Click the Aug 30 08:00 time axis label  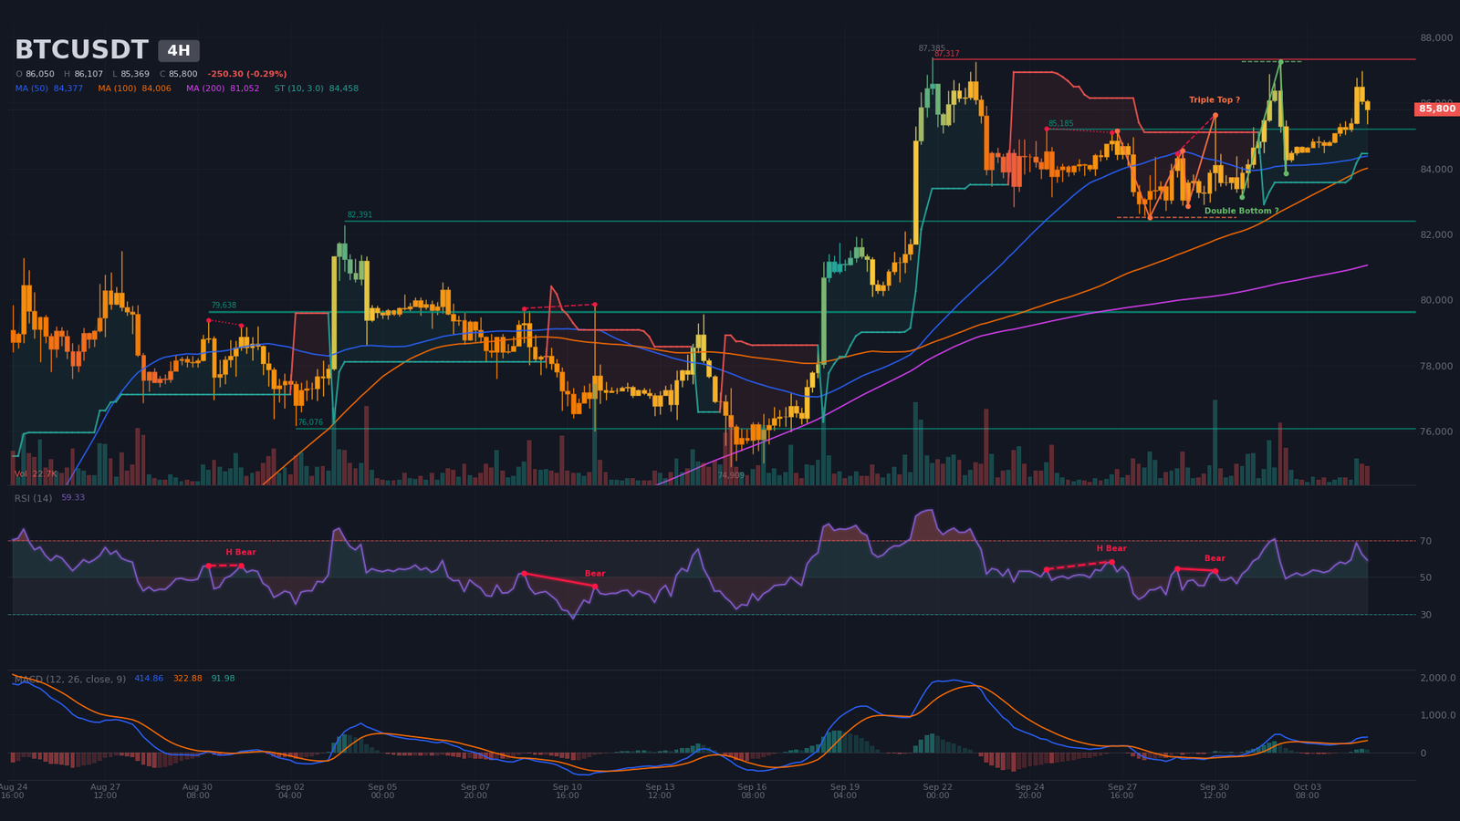(197, 791)
